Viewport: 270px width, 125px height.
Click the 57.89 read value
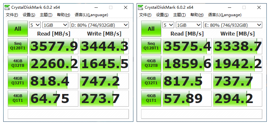(x=187, y=99)
